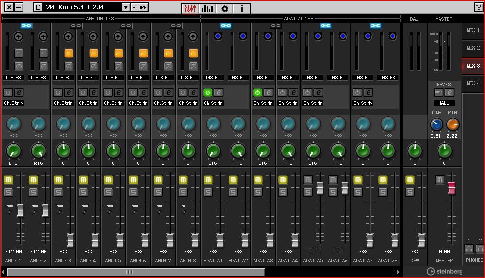Toggle stereo link for ANLG 1 and 2
The image size is (485, 278).
point(26,25)
